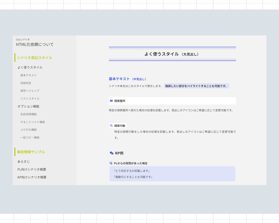Go to the あらすじ page
Image resolution: width=279 pixels, height=223 pixels.
pyautogui.click(x=23, y=161)
